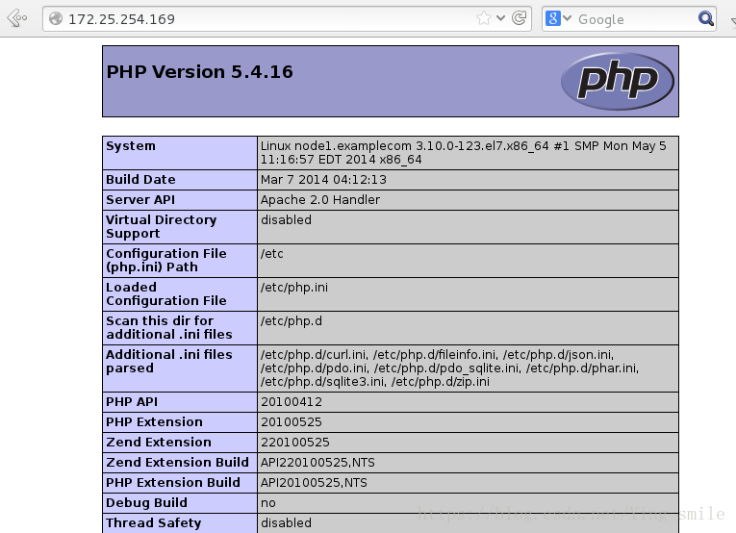Select the /etc configuration path value
This screenshot has height=533, width=736.
[271, 254]
